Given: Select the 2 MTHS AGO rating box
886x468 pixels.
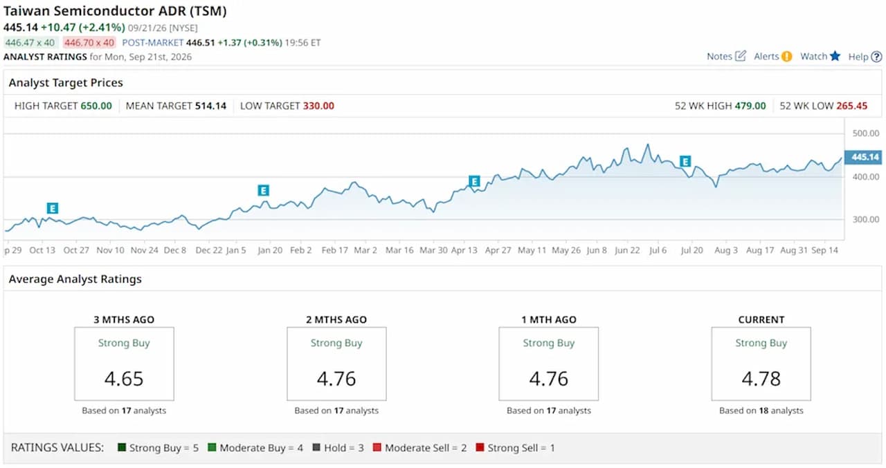Looking at the screenshot, I should click(336, 364).
